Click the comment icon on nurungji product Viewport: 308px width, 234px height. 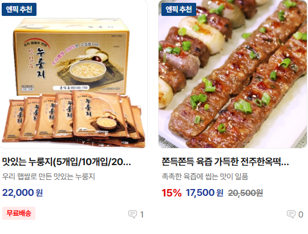132,214
